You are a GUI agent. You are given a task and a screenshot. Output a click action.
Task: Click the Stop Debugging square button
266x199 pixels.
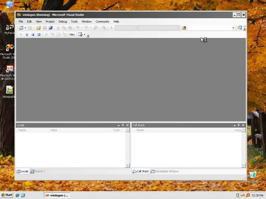coord(33,34)
